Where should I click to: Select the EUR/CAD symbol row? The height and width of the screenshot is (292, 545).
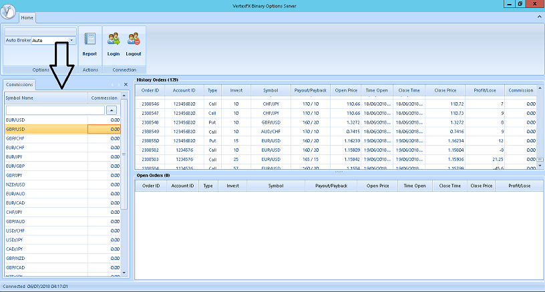[63, 203]
